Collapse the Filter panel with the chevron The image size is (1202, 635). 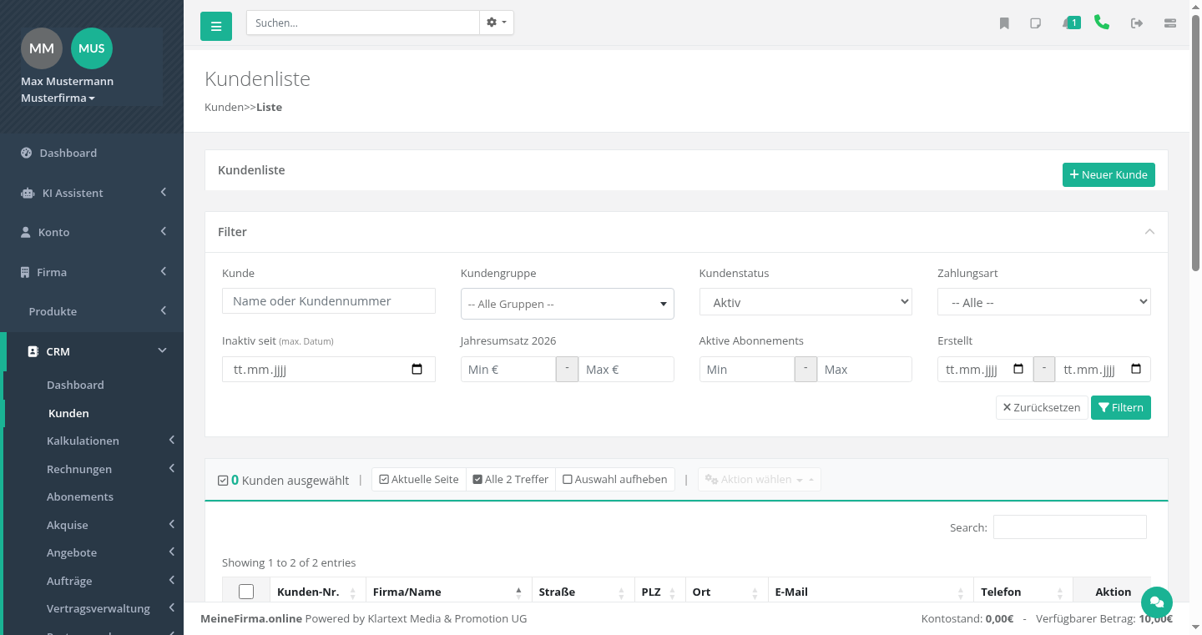click(x=1149, y=231)
